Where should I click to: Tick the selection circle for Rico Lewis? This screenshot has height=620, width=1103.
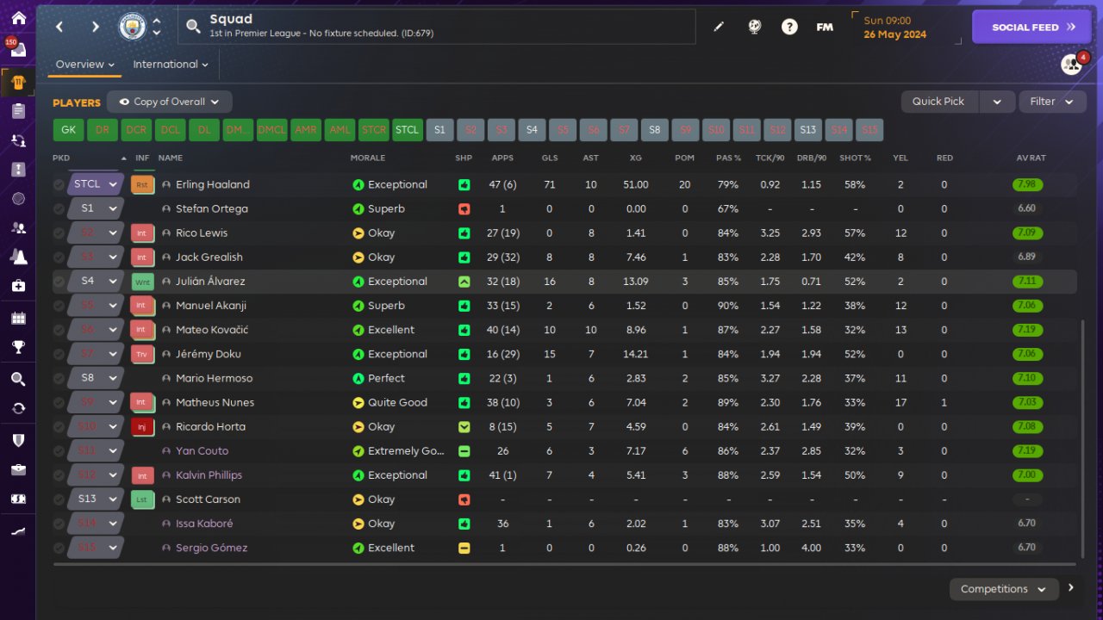(59, 232)
